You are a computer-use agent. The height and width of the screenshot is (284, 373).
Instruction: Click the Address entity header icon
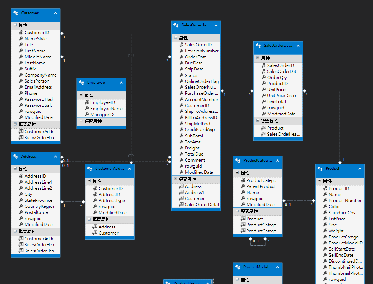[16, 157]
